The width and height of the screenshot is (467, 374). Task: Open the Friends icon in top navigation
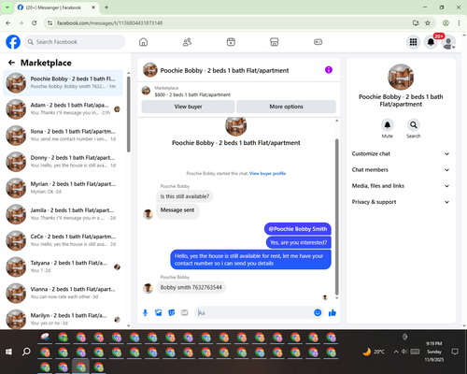pyautogui.click(x=187, y=42)
